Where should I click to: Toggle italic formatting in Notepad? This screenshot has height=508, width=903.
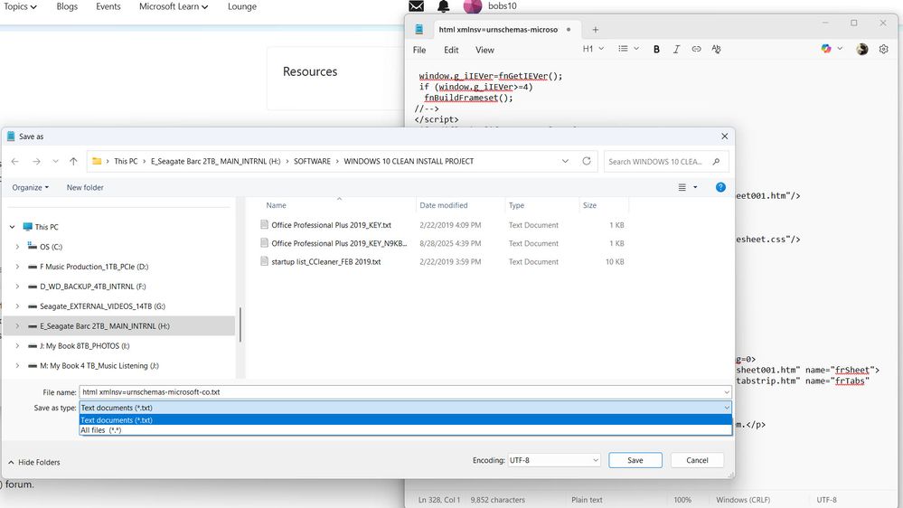point(676,50)
